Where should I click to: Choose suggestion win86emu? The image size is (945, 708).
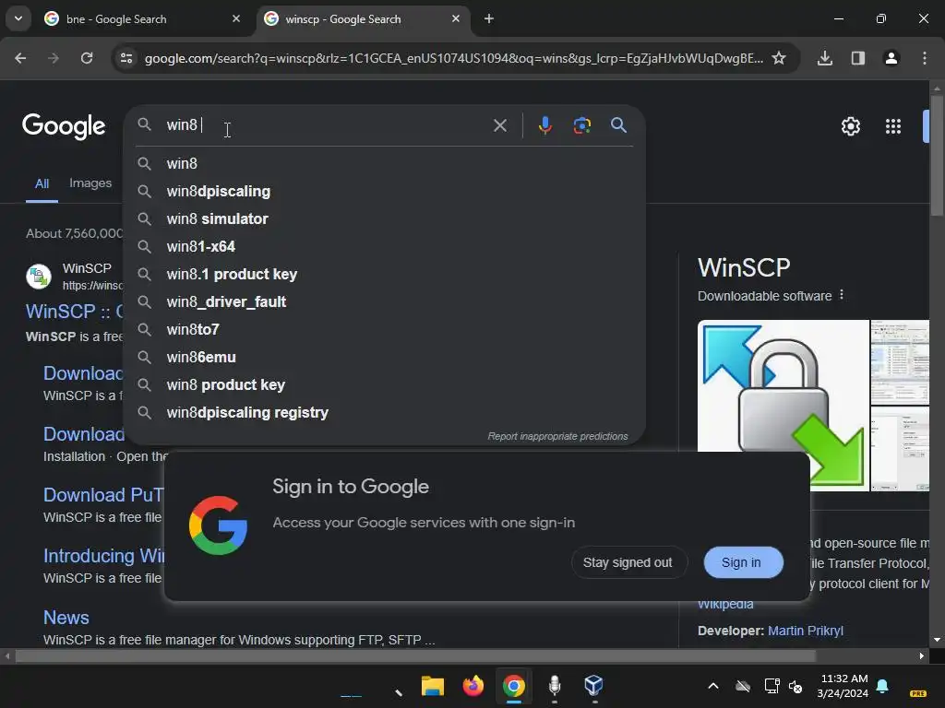point(384,357)
